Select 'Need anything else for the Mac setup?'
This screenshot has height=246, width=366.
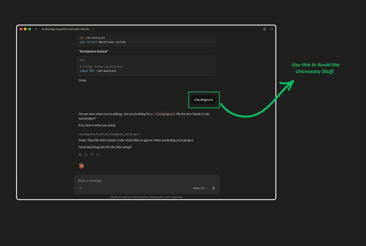(x=105, y=147)
